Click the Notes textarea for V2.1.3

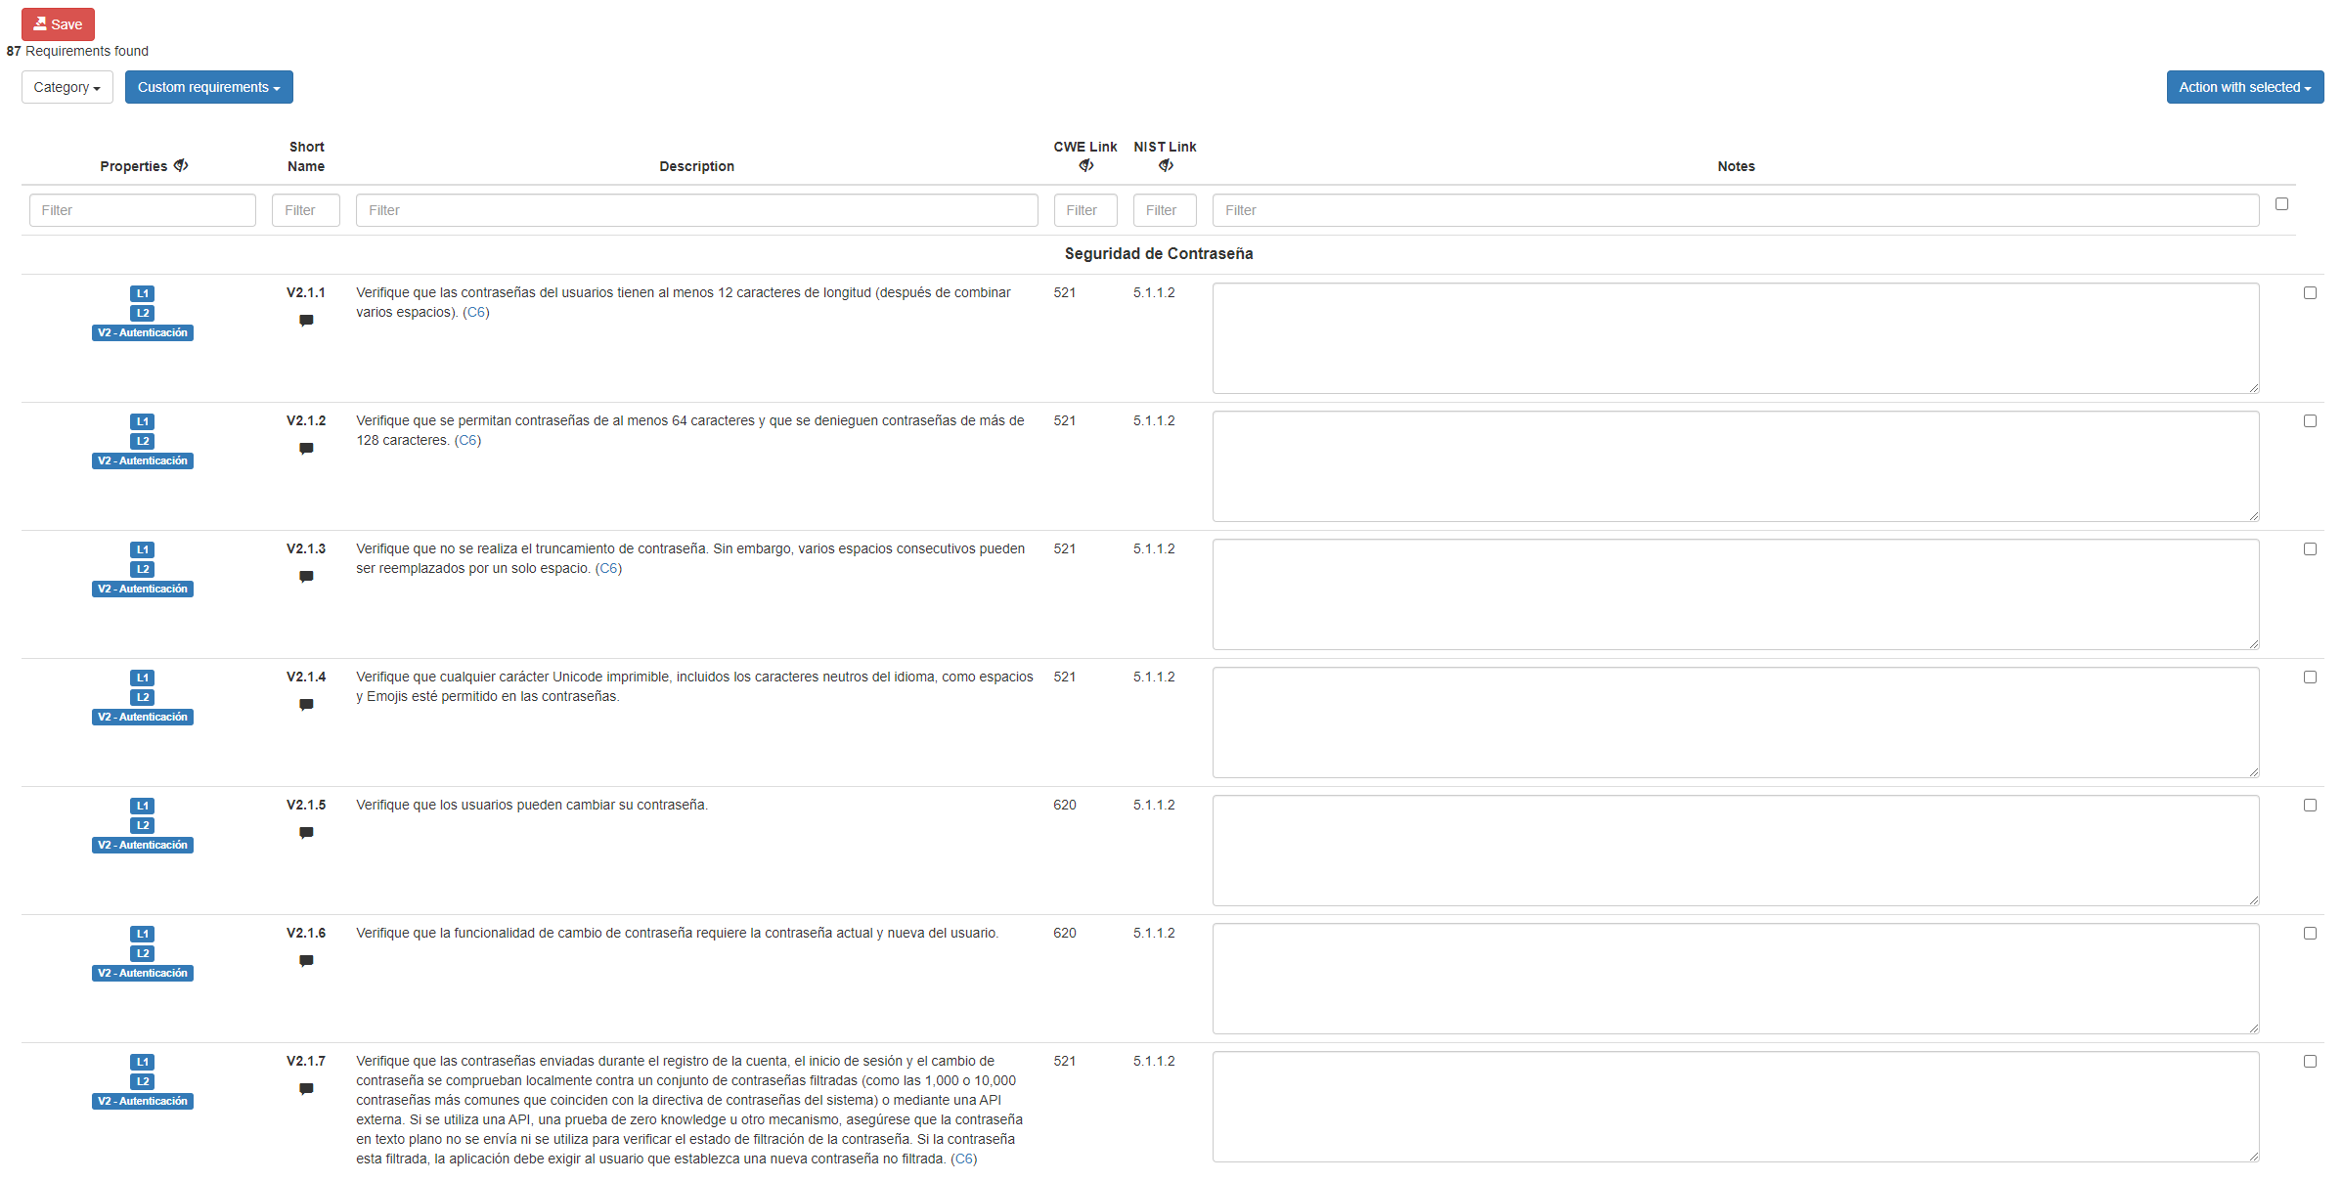[1735, 594]
